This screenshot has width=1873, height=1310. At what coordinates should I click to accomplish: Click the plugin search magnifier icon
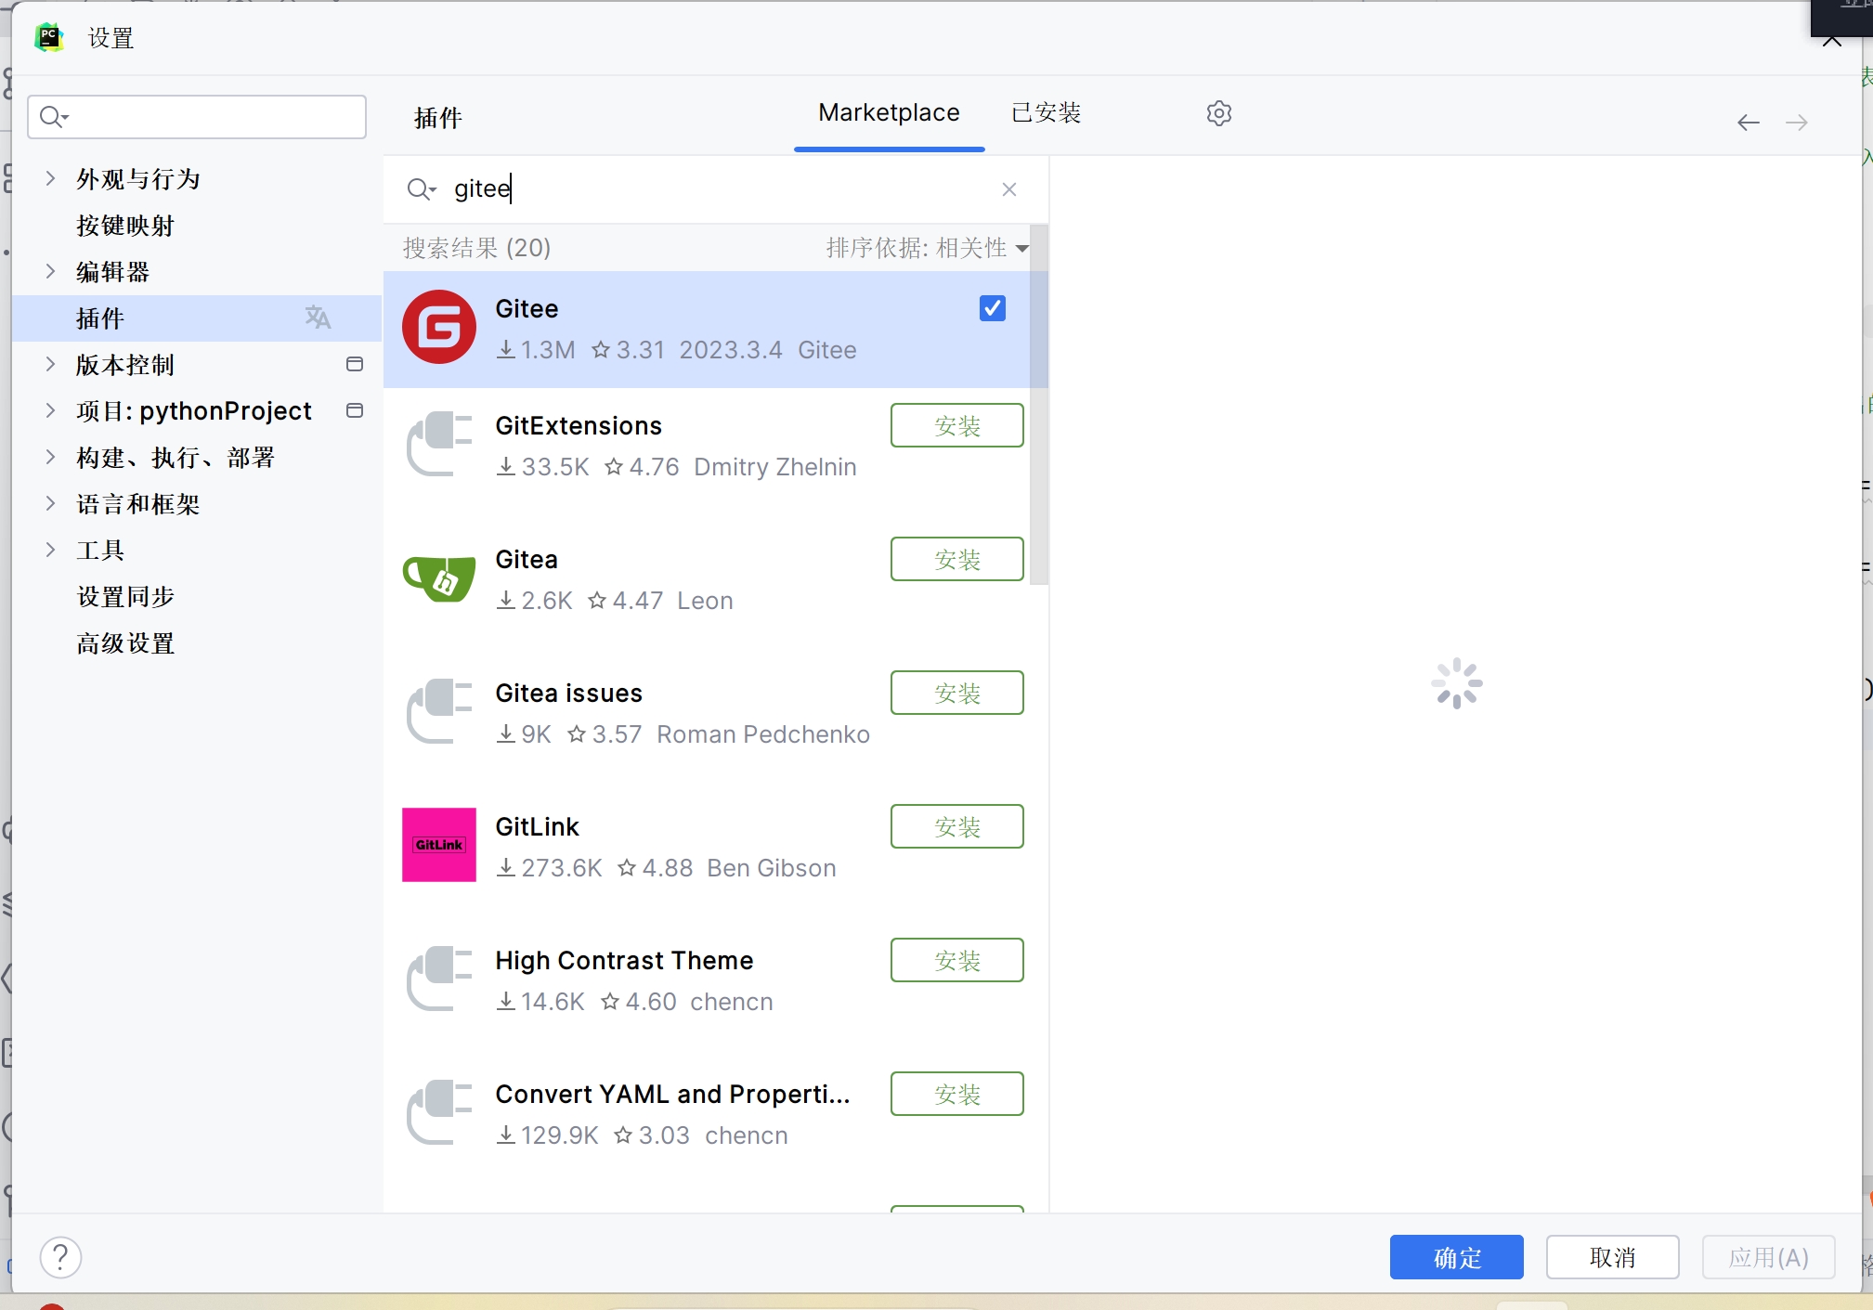coord(421,189)
